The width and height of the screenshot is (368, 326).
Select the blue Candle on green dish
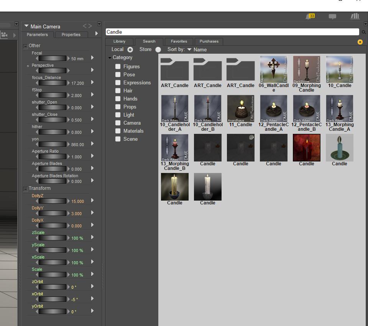339,148
